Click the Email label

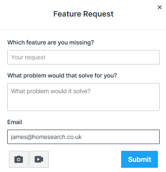(15, 122)
